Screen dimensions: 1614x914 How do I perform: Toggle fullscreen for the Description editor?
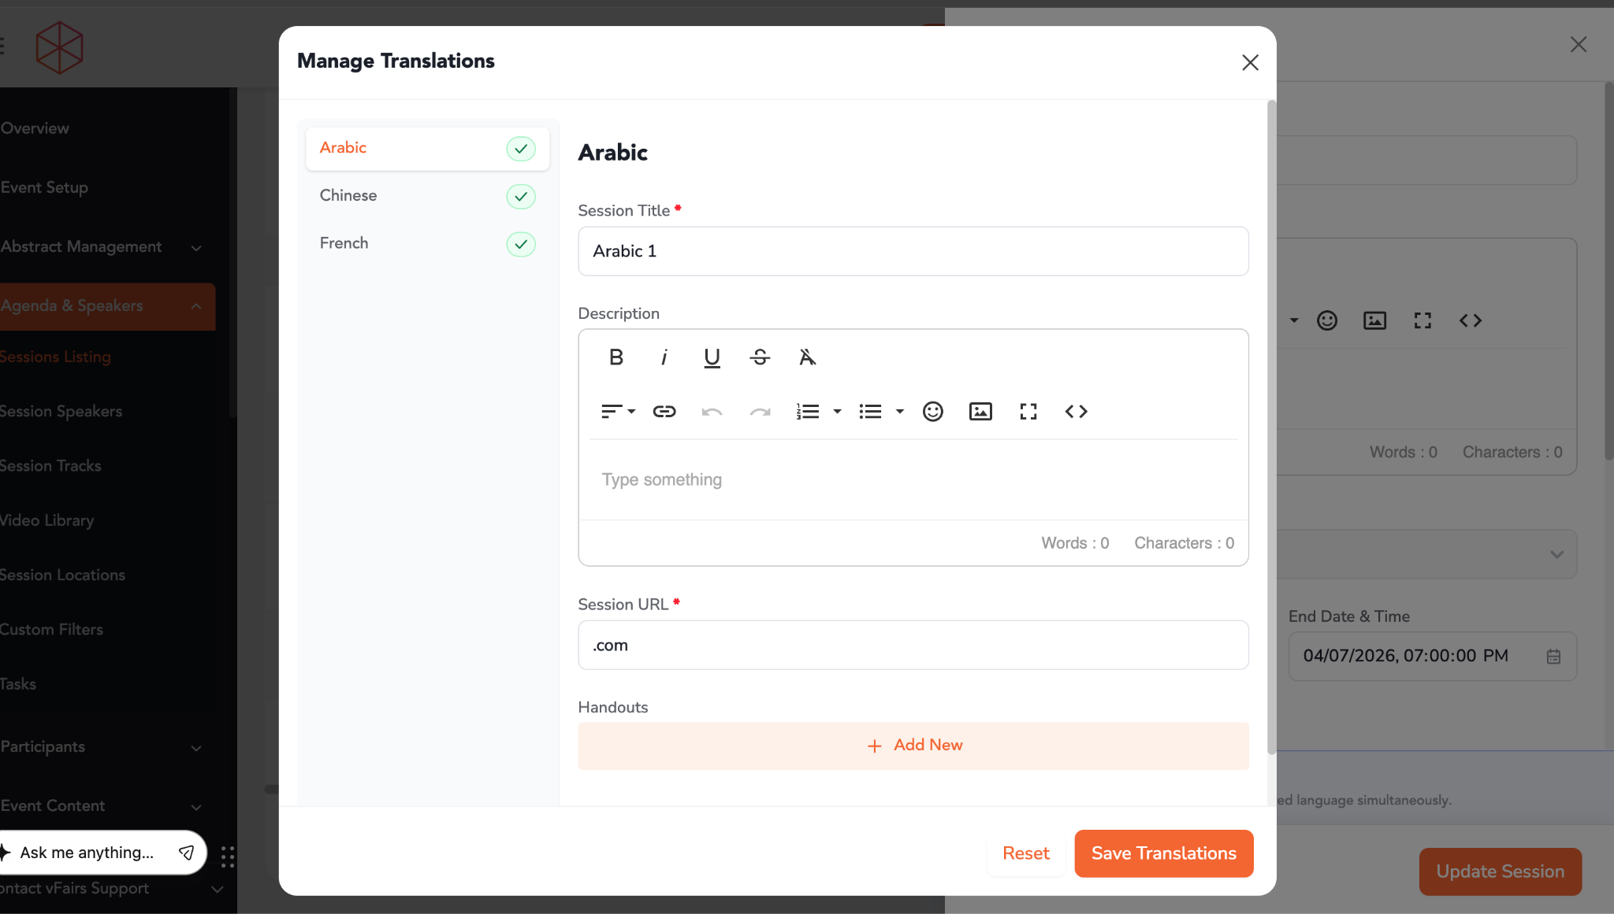tap(1028, 411)
